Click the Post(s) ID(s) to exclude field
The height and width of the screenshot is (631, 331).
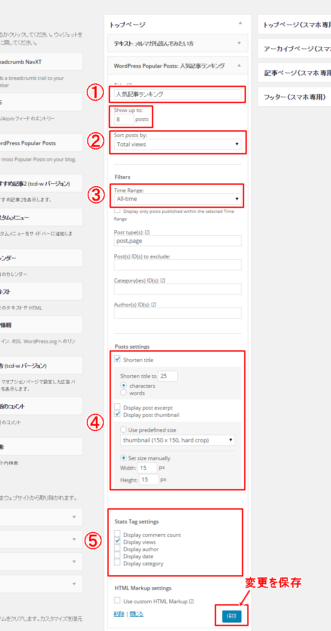point(178,265)
